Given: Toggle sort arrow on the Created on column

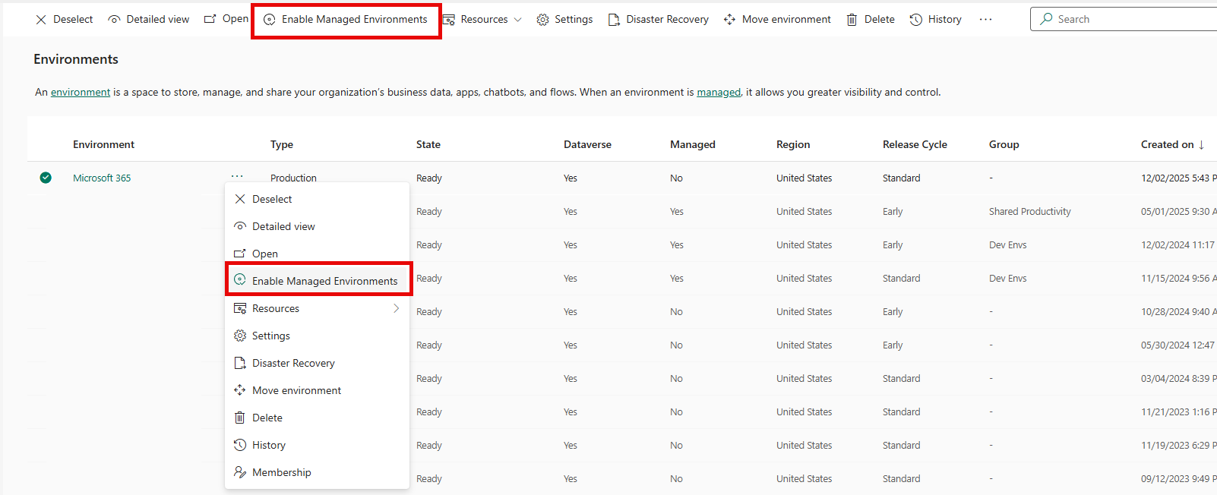Looking at the screenshot, I should point(1201,145).
